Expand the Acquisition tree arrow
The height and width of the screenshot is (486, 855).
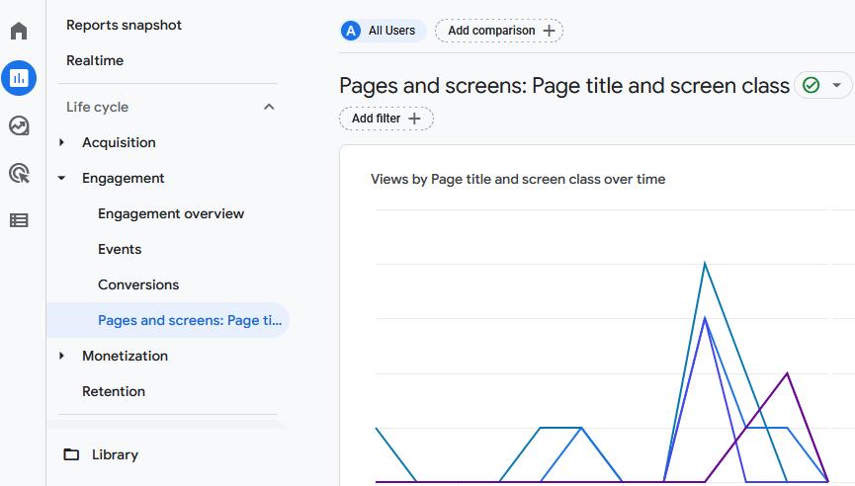(62, 142)
